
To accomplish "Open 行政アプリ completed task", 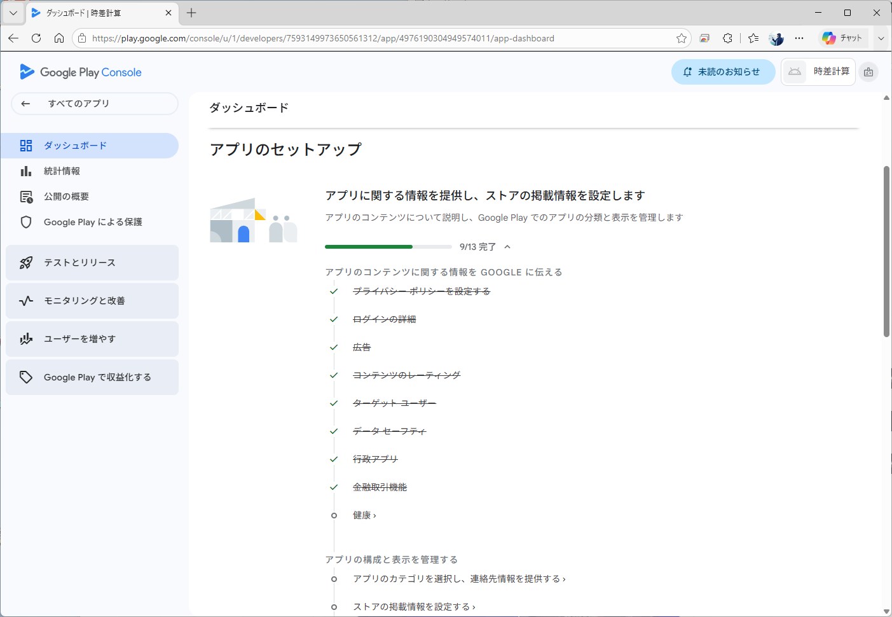I will [x=375, y=459].
